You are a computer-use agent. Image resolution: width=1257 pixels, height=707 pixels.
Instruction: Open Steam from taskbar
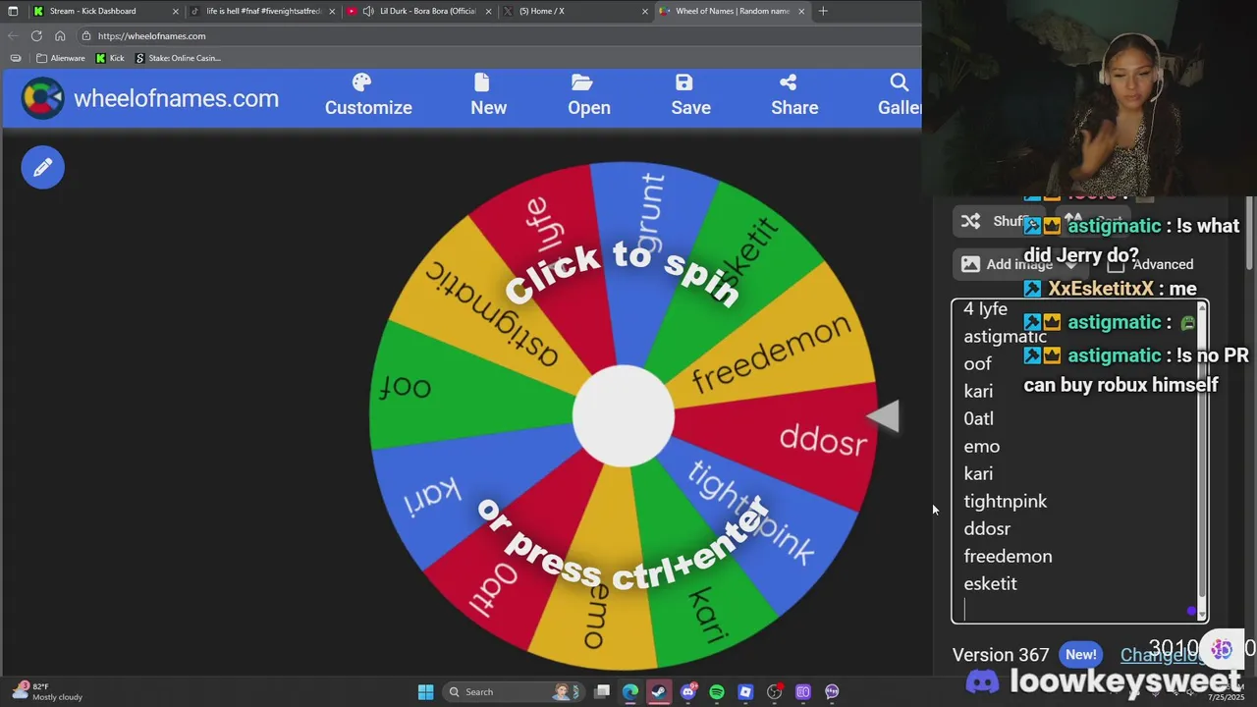(659, 692)
